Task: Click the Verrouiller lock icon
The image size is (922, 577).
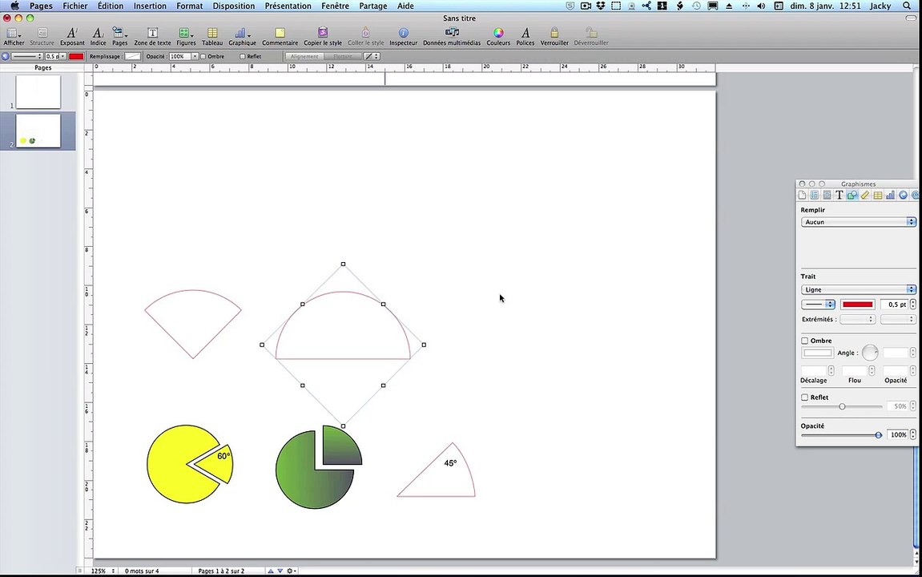Action: 554,32
